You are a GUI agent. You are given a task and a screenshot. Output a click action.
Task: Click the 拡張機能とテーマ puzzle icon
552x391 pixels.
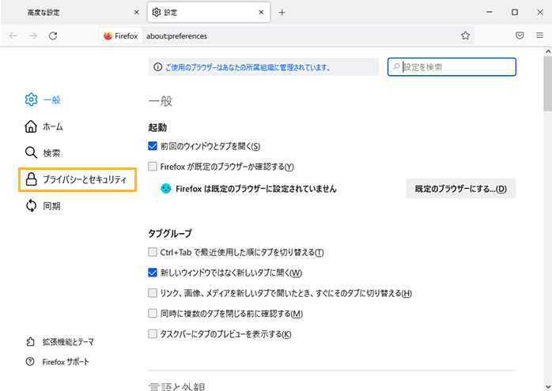[x=31, y=342]
